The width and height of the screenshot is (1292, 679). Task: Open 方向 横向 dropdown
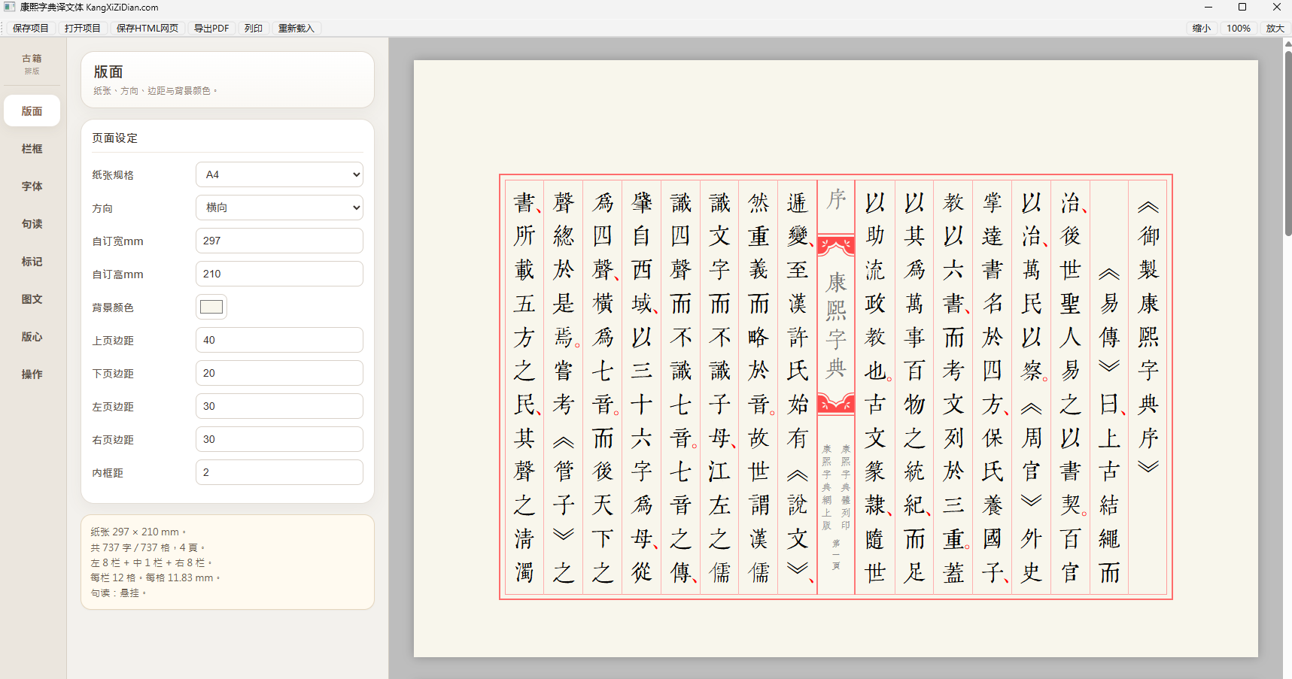[279, 208]
